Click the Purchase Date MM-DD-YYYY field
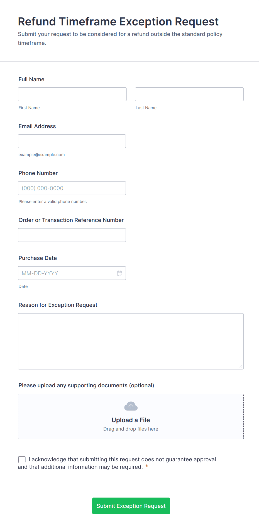The width and height of the screenshot is (259, 528). [67, 273]
